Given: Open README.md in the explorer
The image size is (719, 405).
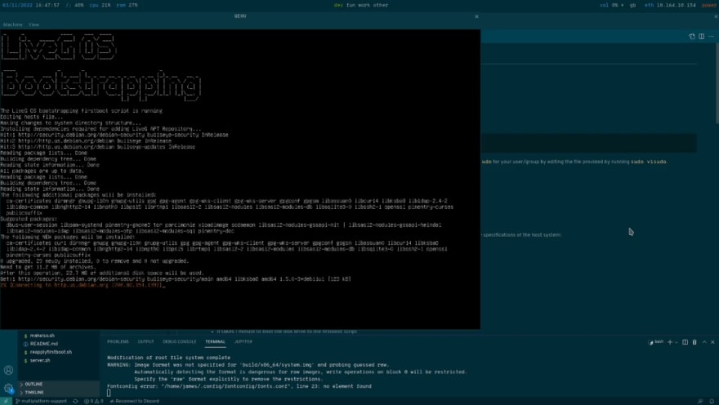Looking at the screenshot, I should tap(44, 344).
